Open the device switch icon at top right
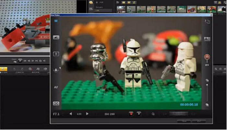This screenshot has width=227, height=130. coord(207,22)
